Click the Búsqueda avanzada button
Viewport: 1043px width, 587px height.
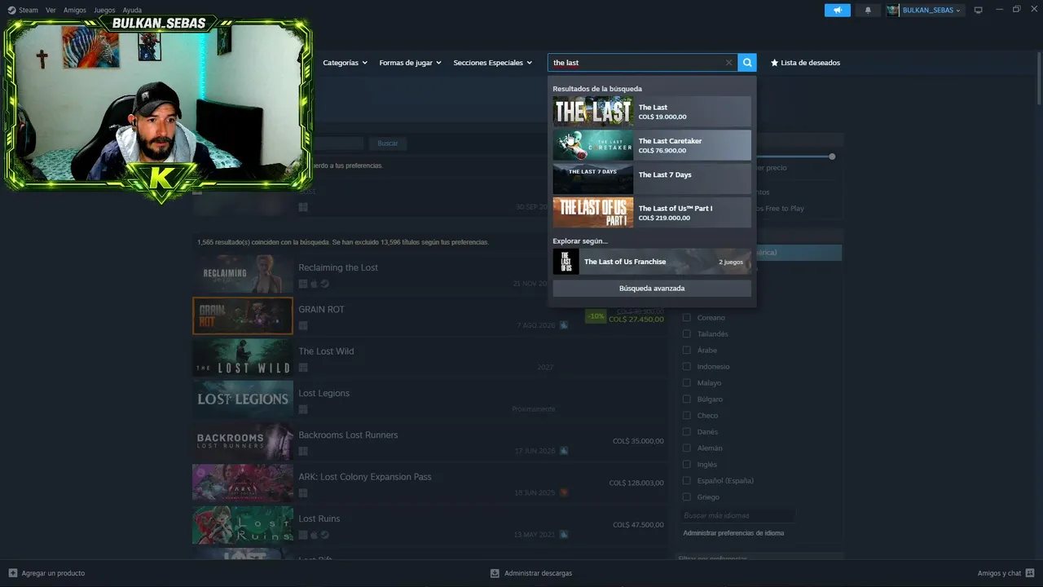(x=652, y=288)
